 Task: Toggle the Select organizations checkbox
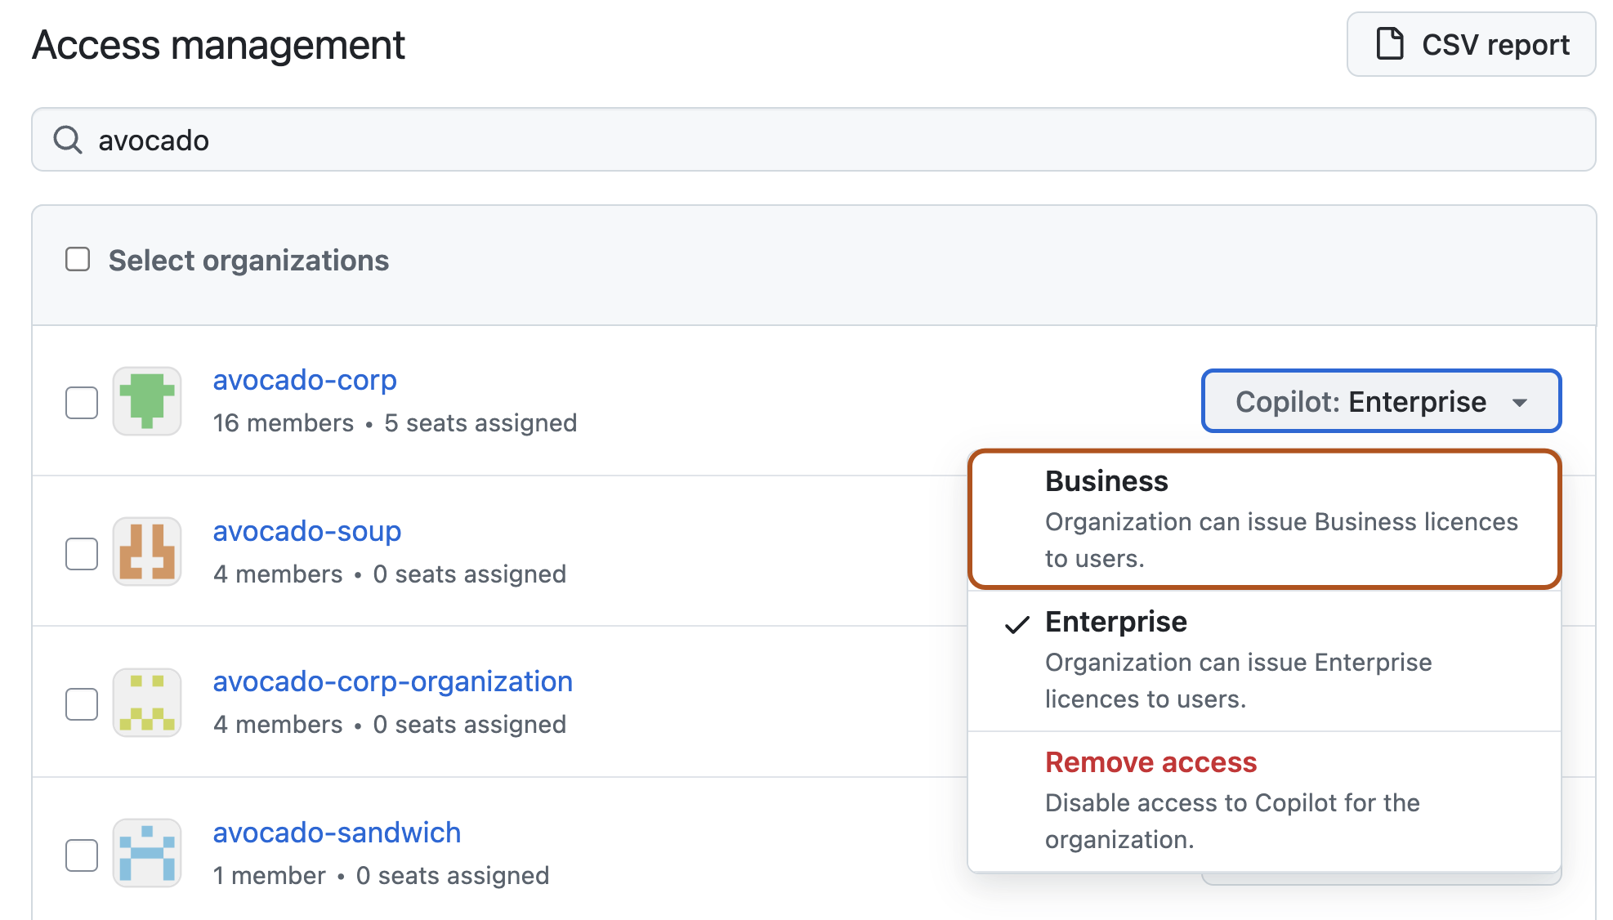point(78,259)
